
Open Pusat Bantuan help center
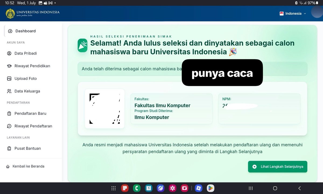24,148
